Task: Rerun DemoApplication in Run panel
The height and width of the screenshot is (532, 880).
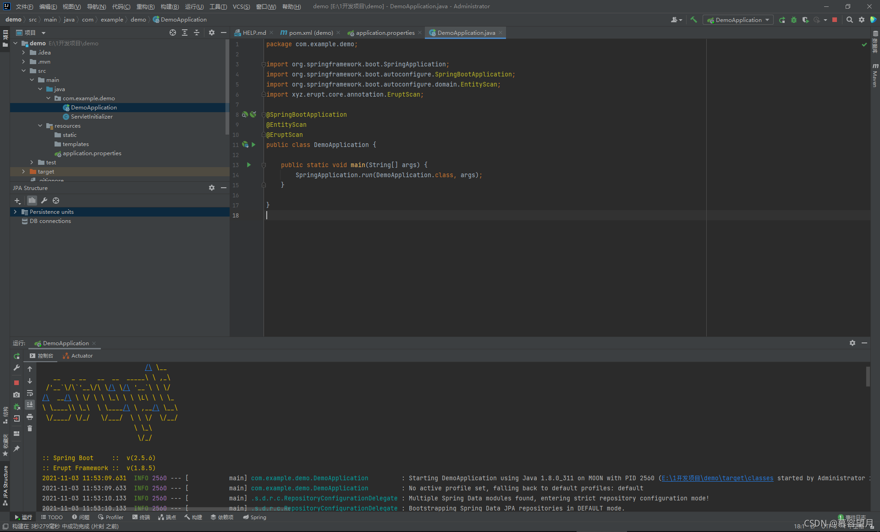Action: [16, 356]
